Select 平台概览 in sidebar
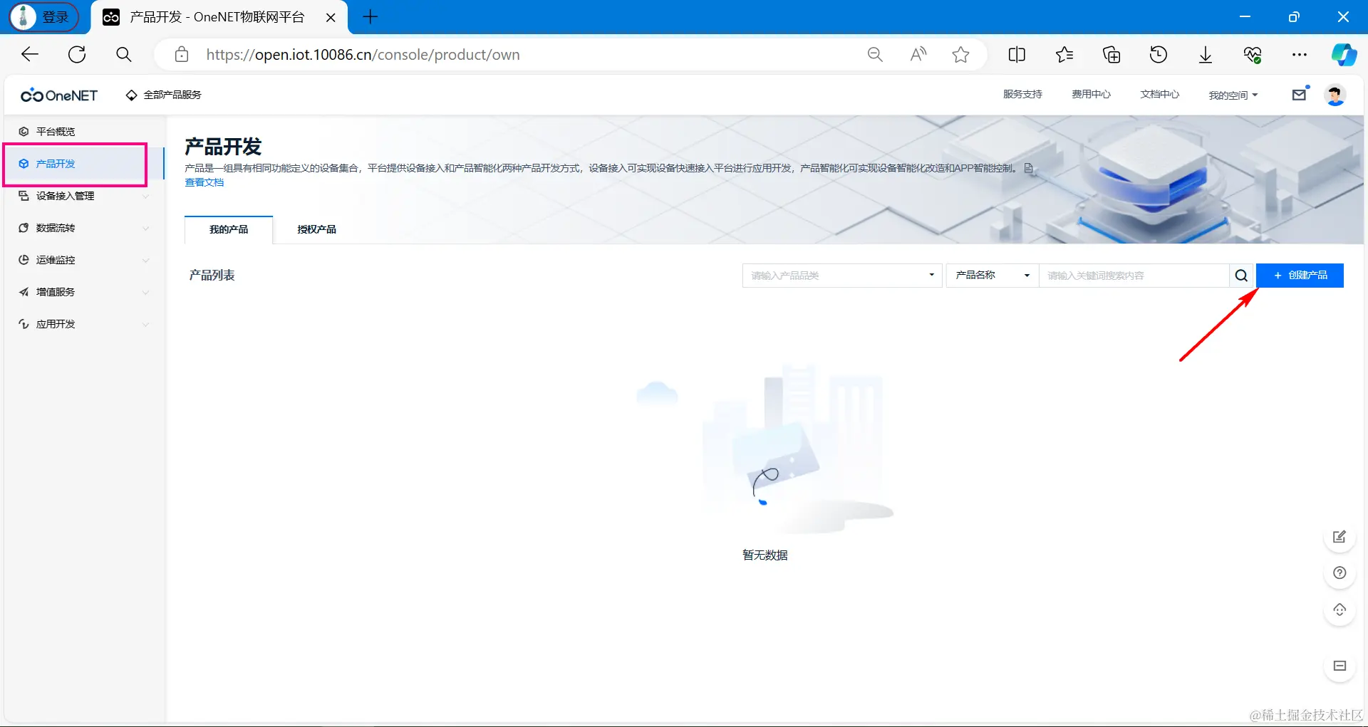 56,132
